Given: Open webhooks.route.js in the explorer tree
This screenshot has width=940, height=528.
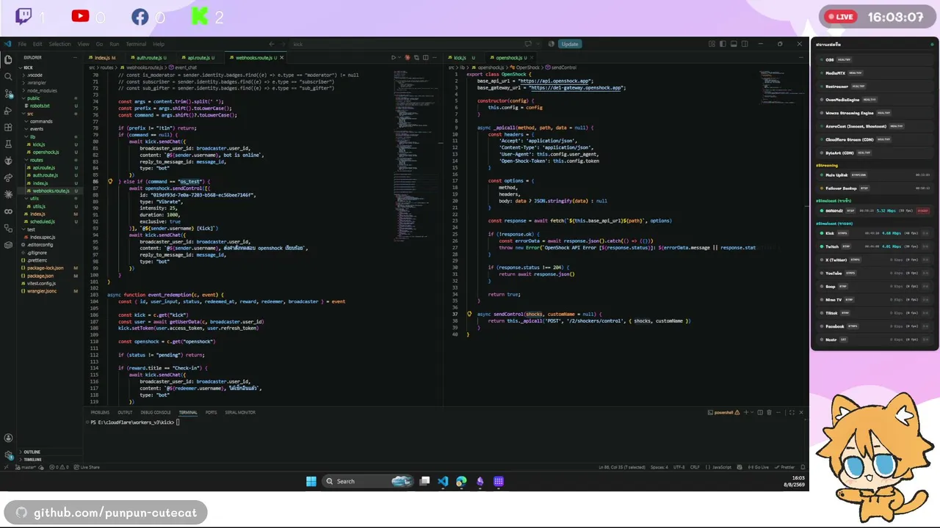Looking at the screenshot, I should tap(51, 191).
